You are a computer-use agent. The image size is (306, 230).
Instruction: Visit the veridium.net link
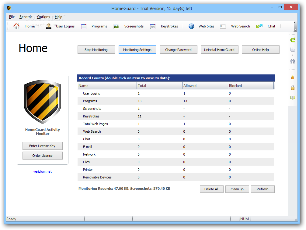coord(43,171)
